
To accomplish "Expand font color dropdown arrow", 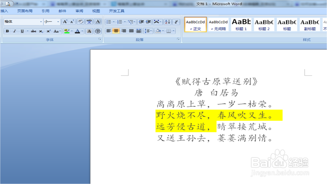I will (x=82, y=31).
